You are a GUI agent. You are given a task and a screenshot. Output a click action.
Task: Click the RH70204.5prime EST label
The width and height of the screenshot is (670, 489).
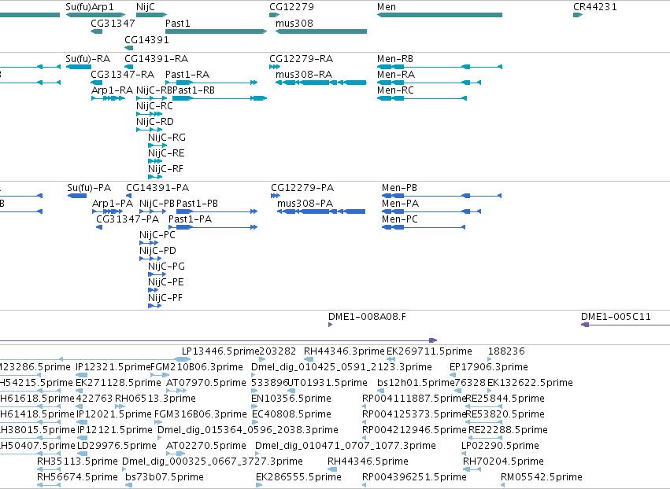503,461
